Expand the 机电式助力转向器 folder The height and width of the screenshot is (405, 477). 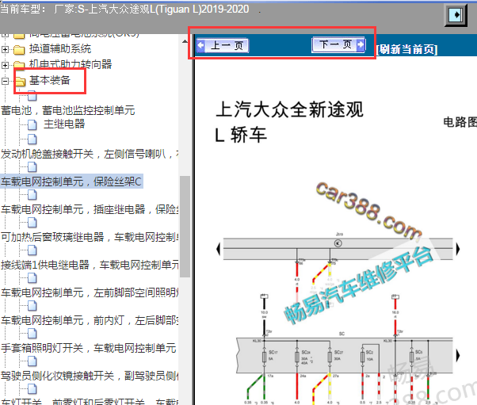[5, 65]
